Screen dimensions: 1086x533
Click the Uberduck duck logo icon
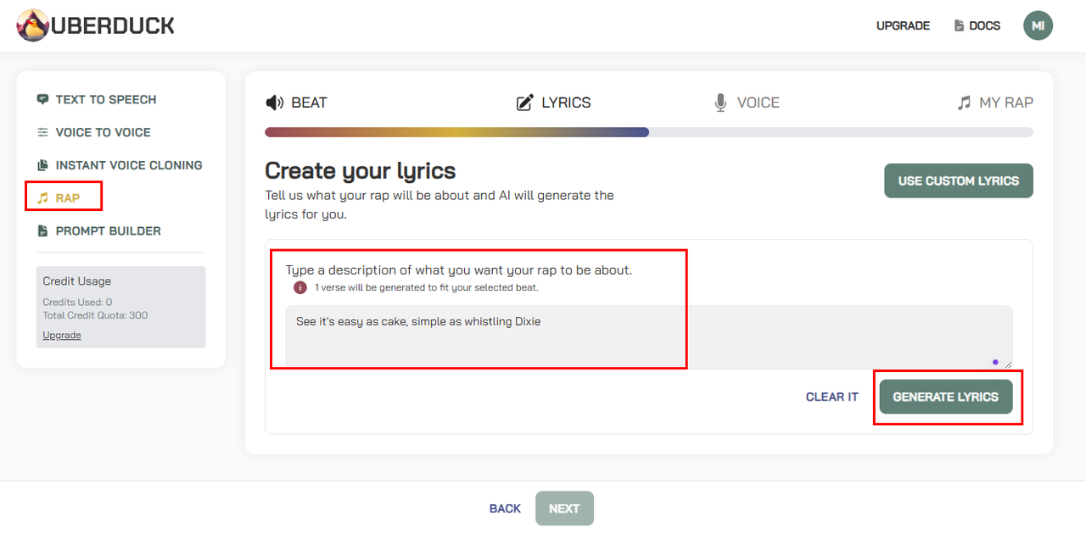tap(33, 25)
